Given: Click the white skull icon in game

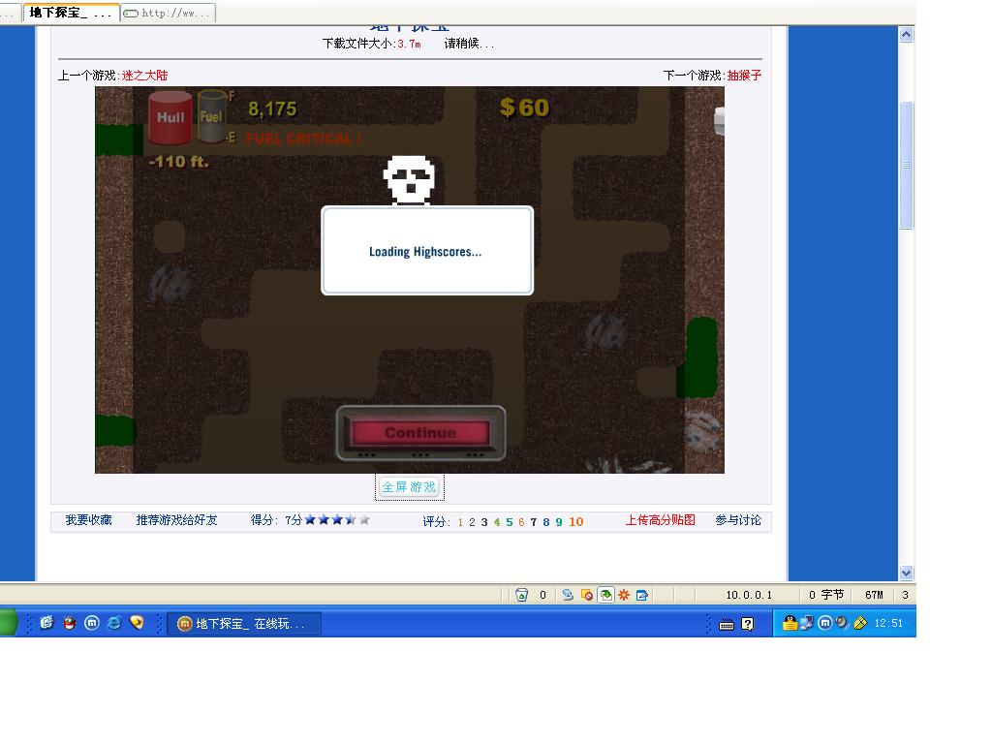Looking at the screenshot, I should (x=410, y=180).
